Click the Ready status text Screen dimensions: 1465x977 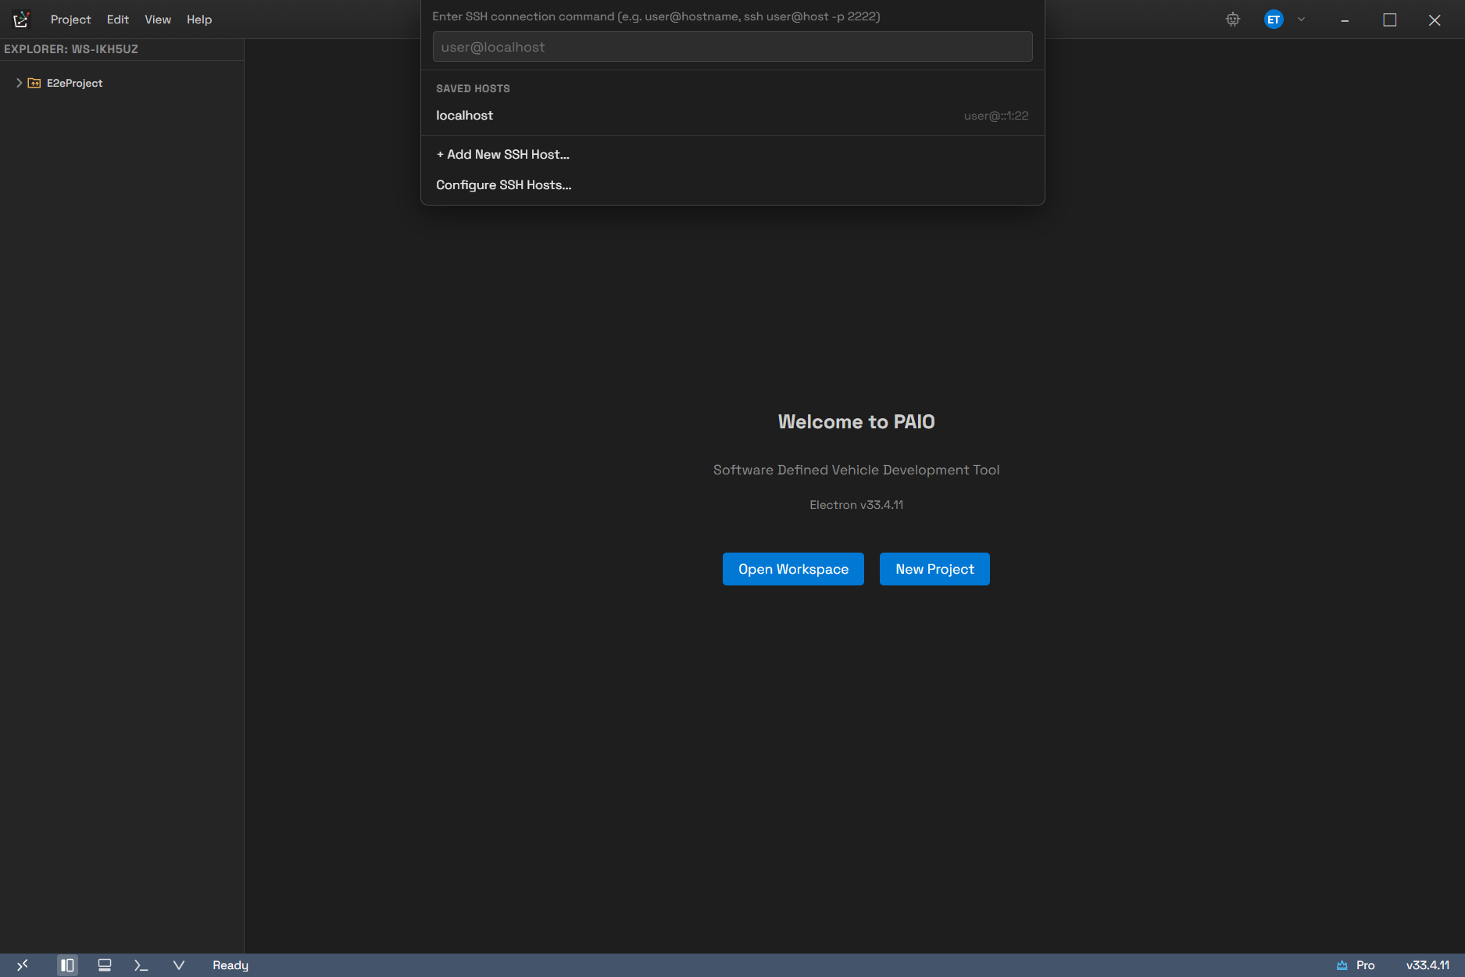point(230,965)
